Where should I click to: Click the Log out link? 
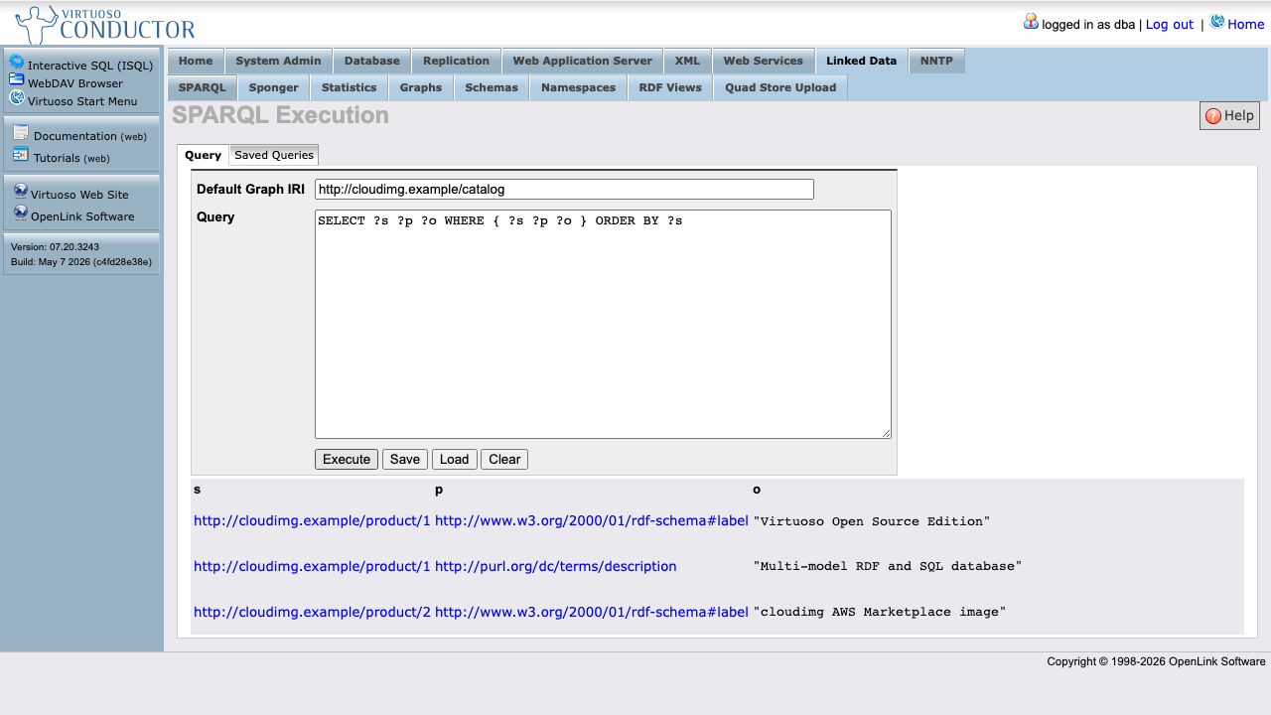point(1170,24)
